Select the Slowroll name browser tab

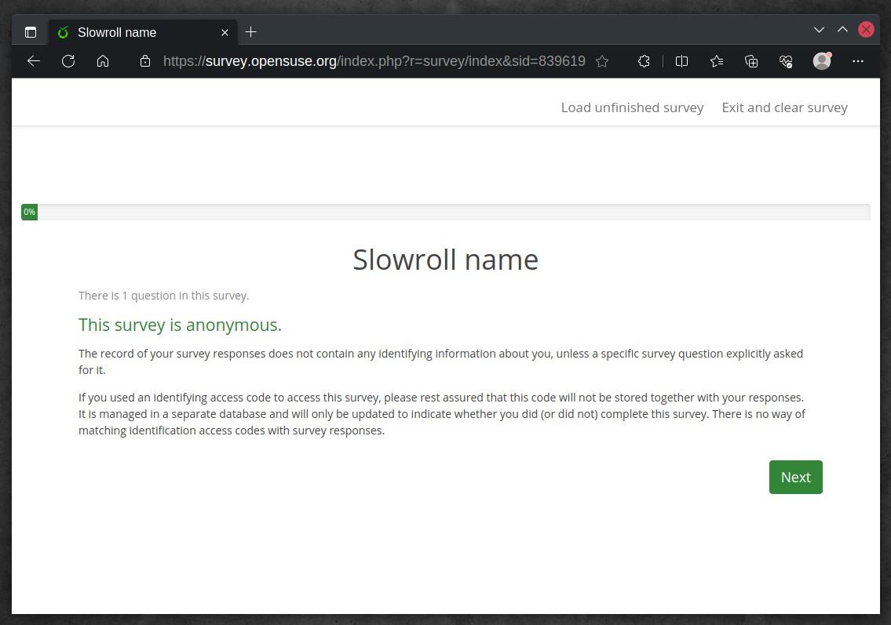click(143, 32)
